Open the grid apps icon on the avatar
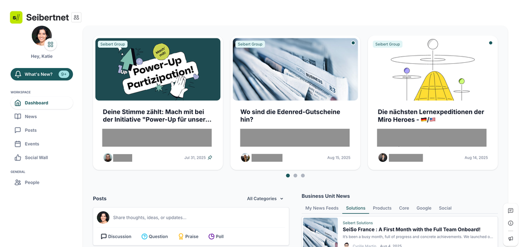 (50, 44)
